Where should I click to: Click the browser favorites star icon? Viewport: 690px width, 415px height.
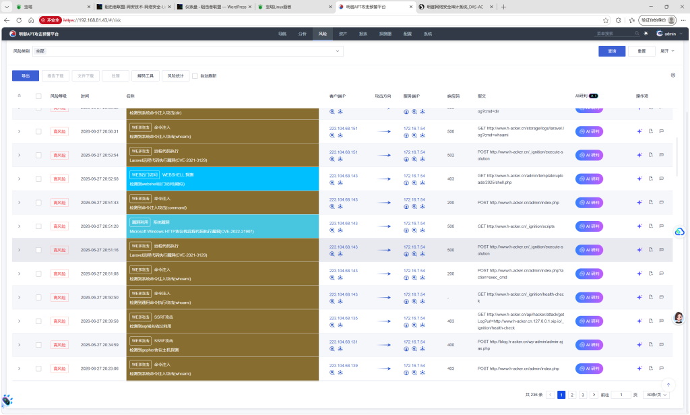tap(606, 20)
